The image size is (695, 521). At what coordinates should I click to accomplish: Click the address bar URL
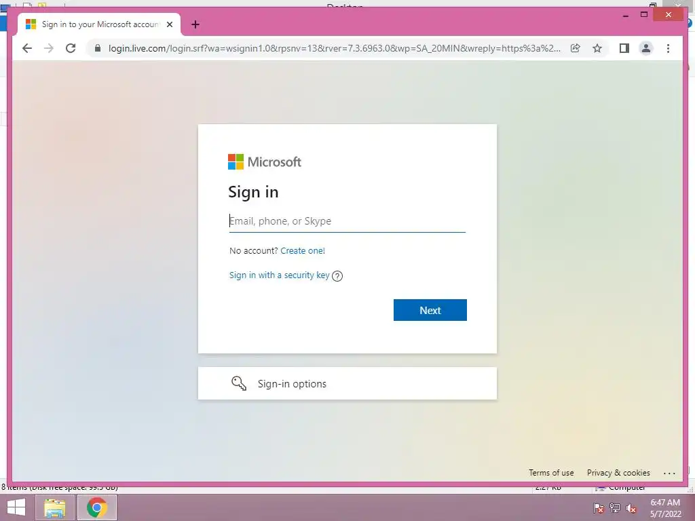tap(335, 48)
